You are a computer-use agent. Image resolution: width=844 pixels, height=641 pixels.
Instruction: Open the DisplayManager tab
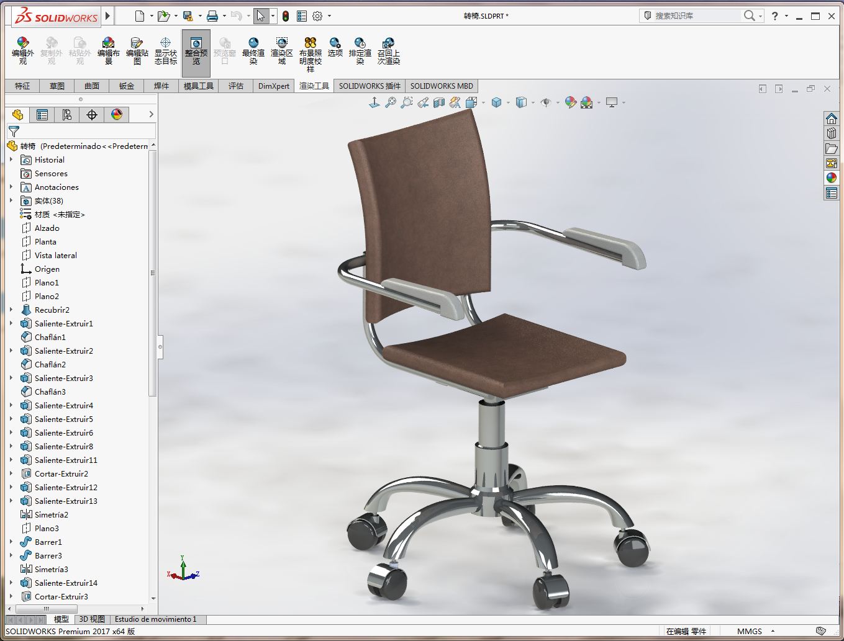point(117,114)
